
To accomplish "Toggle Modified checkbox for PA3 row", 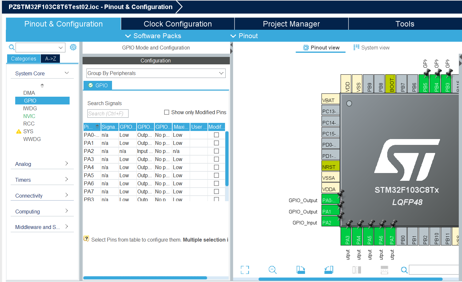I will coord(216,159).
